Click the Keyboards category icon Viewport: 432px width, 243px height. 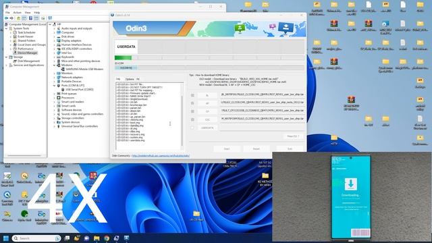pos(59,57)
